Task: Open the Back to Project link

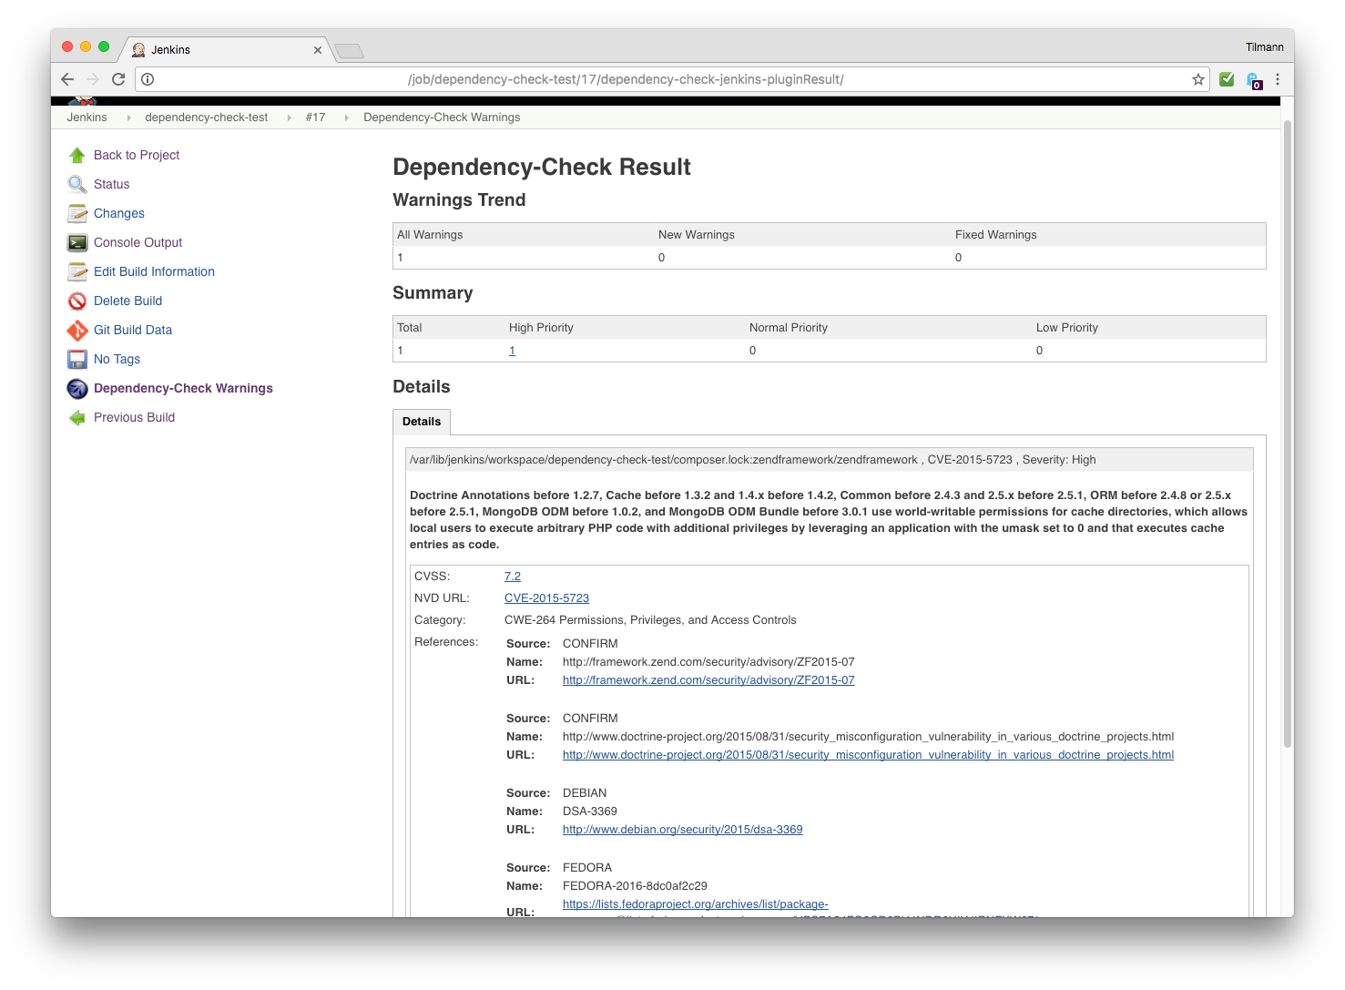Action: [x=137, y=155]
